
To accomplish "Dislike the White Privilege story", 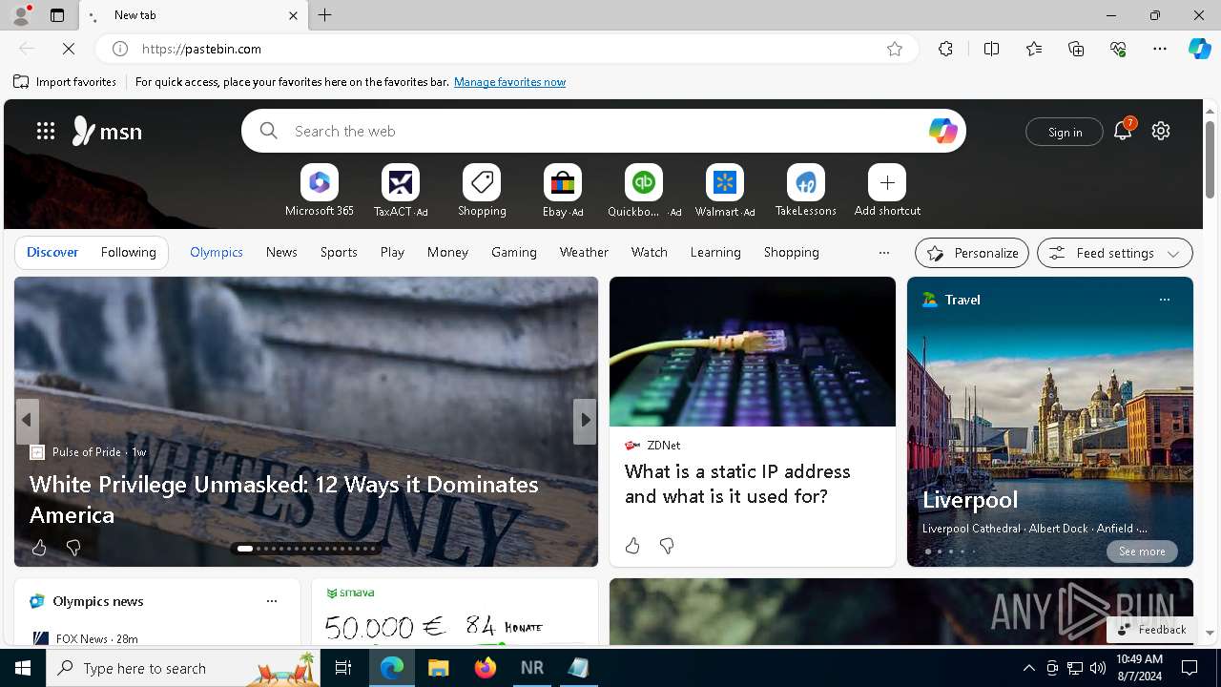I will 73,548.
